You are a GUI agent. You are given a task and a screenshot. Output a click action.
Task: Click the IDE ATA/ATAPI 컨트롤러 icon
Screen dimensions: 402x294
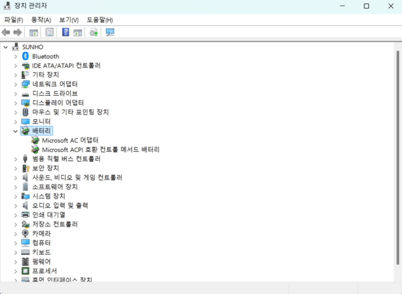pos(25,66)
